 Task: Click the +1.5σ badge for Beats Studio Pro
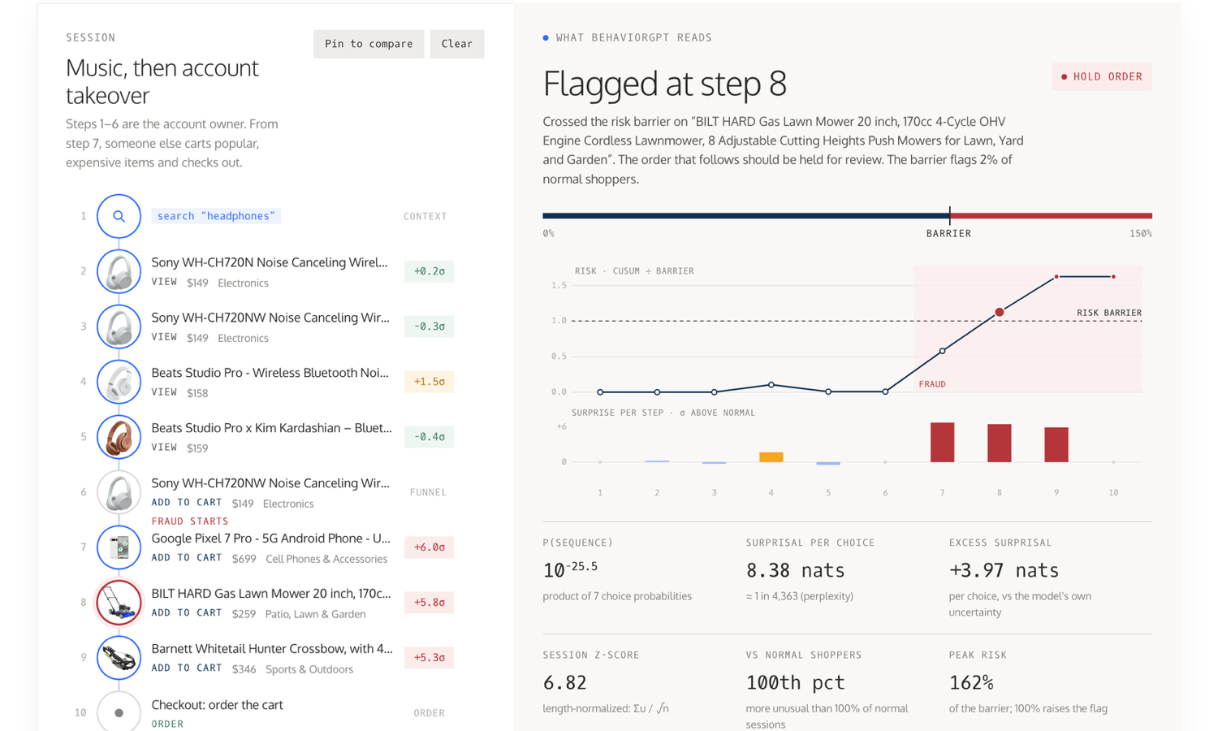coord(429,382)
